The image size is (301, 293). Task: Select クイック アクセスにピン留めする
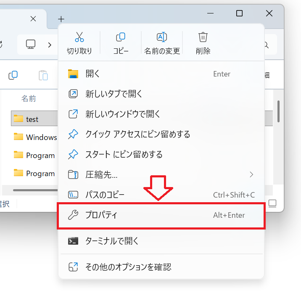[x=161, y=134]
